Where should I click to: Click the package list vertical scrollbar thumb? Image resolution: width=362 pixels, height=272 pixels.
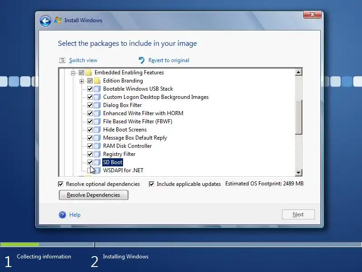coord(299,117)
